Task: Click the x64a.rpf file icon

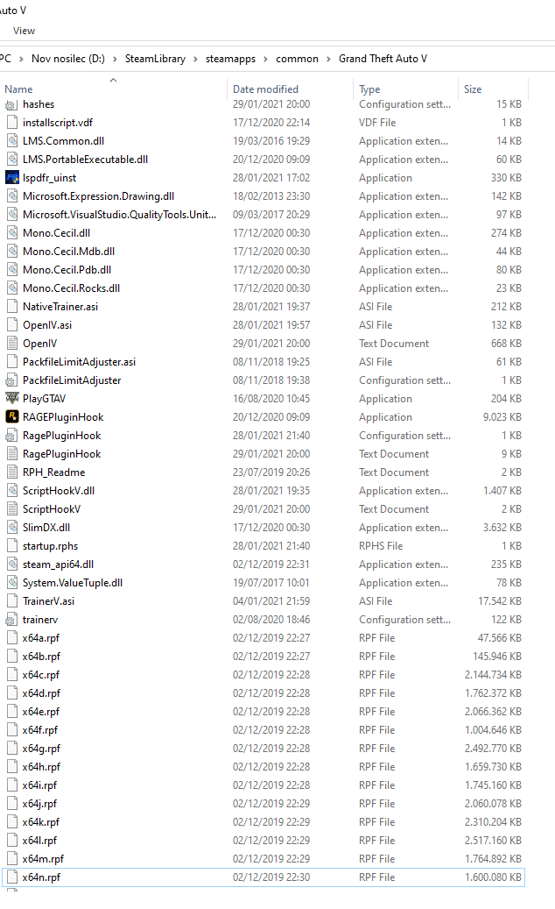Action: [11, 637]
